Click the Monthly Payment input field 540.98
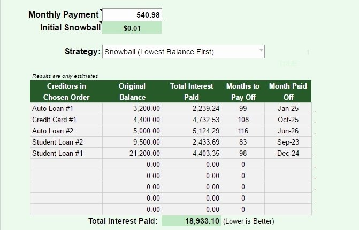This screenshot has width=359, height=230. coord(132,15)
